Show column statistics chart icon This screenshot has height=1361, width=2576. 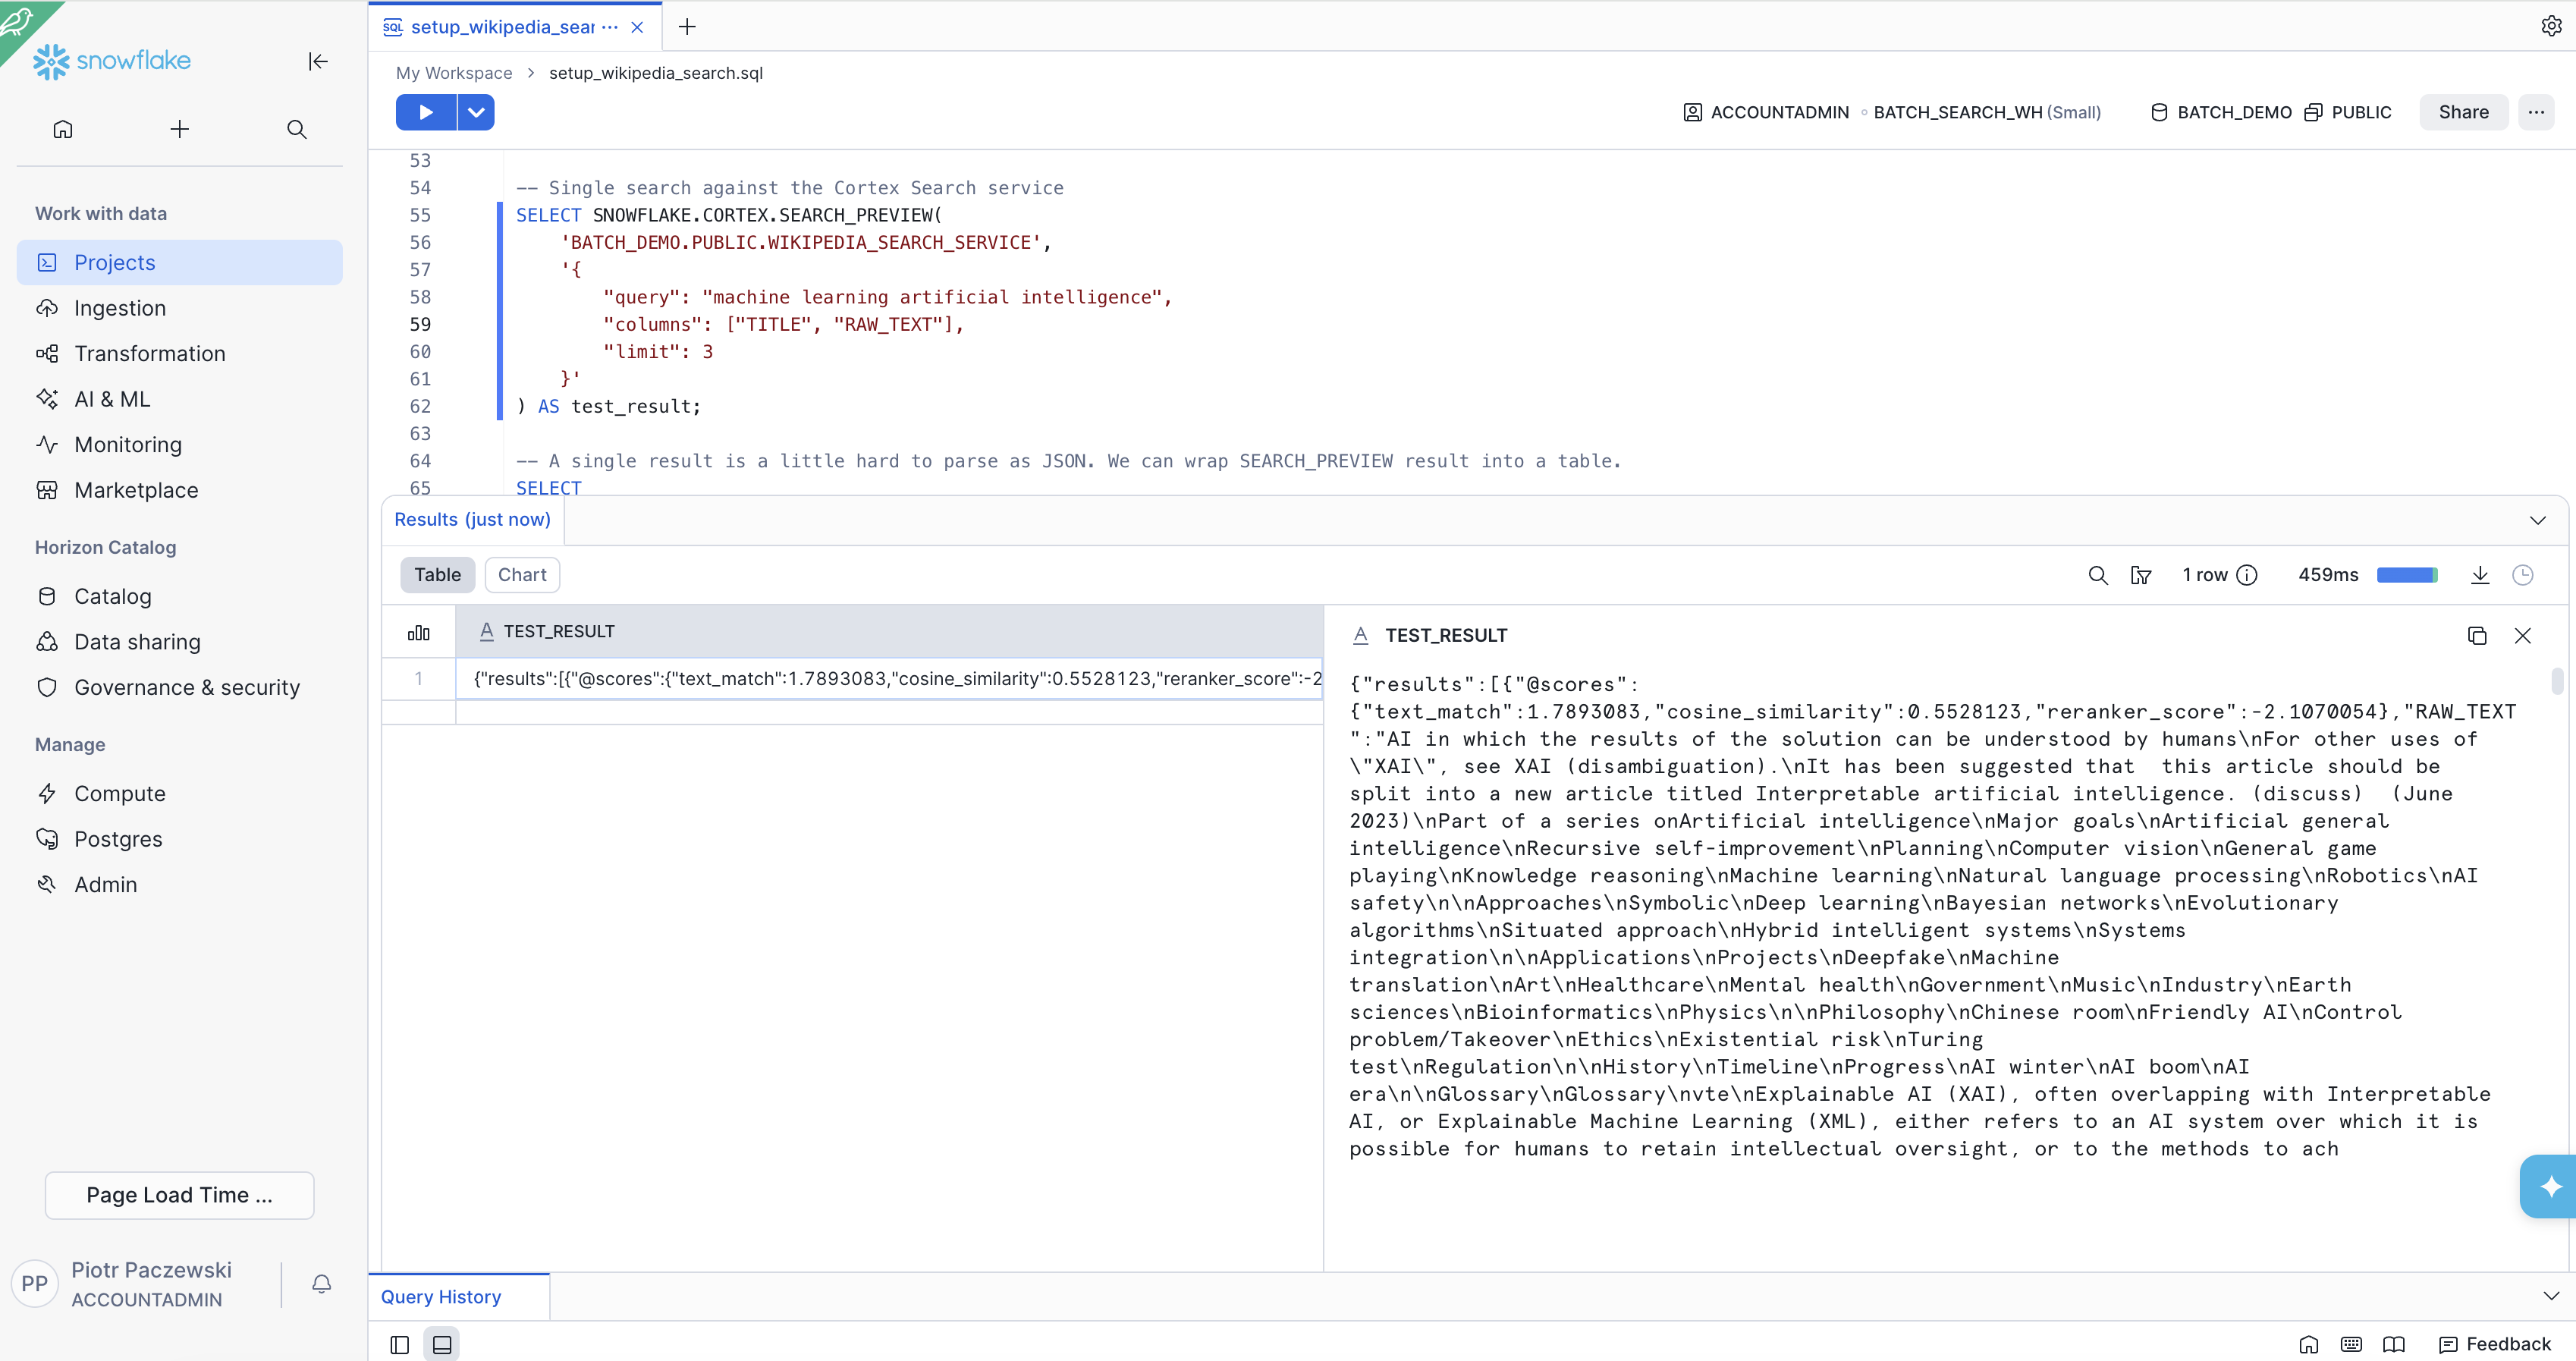pyautogui.click(x=419, y=632)
